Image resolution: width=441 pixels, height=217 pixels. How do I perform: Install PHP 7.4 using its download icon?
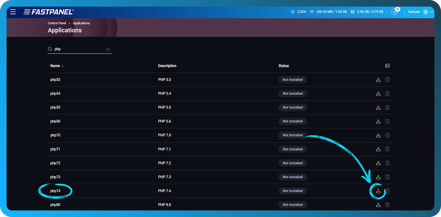378,191
